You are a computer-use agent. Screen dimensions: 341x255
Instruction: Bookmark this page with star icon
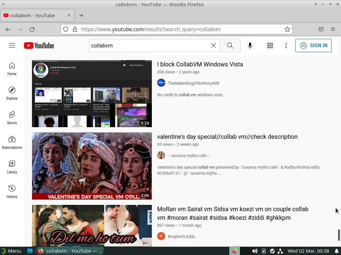click(x=287, y=29)
